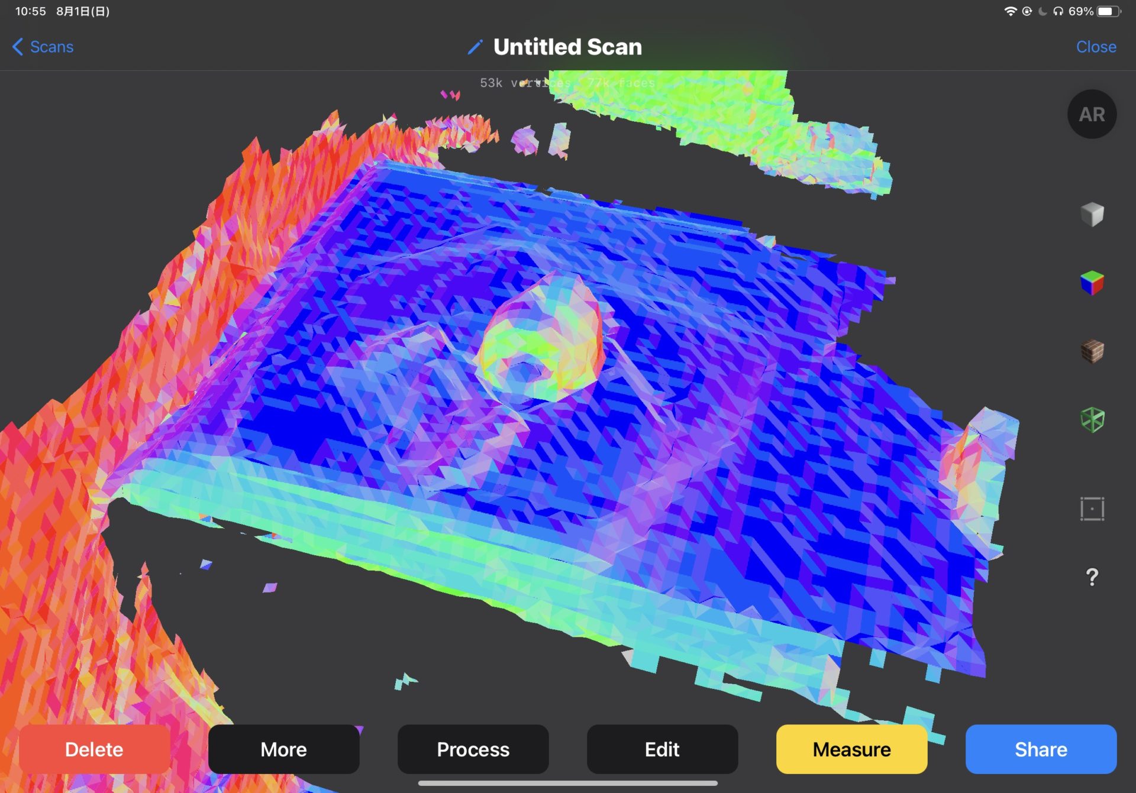Start the Measure tool
Screen dimensions: 1136x793
point(851,749)
